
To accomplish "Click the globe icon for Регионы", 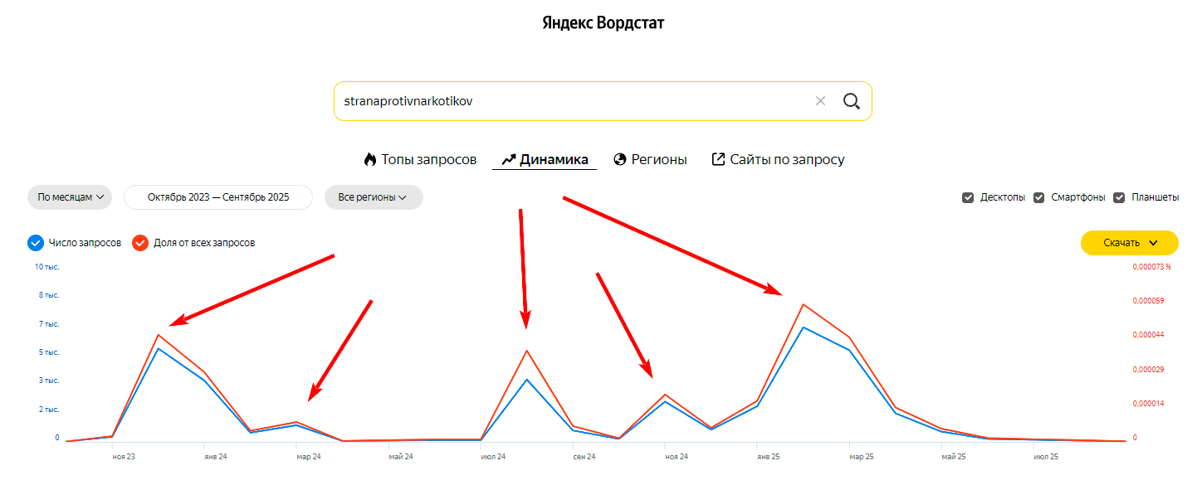I will pyautogui.click(x=619, y=159).
